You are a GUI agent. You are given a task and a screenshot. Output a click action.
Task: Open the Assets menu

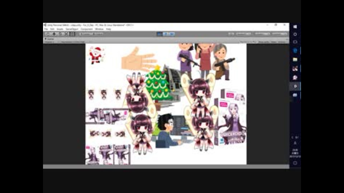click(60, 29)
